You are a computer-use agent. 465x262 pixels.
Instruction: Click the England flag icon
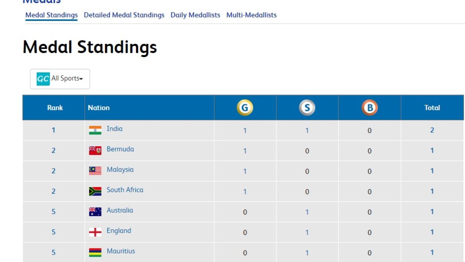[x=95, y=232]
